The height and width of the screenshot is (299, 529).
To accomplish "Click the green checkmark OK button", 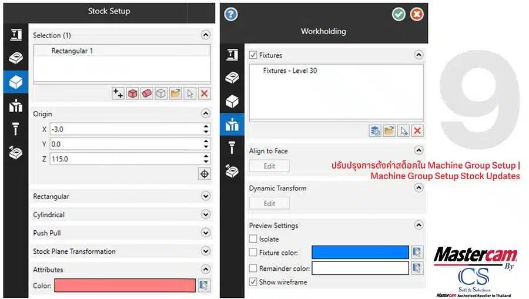I will [x=399, y=15].
